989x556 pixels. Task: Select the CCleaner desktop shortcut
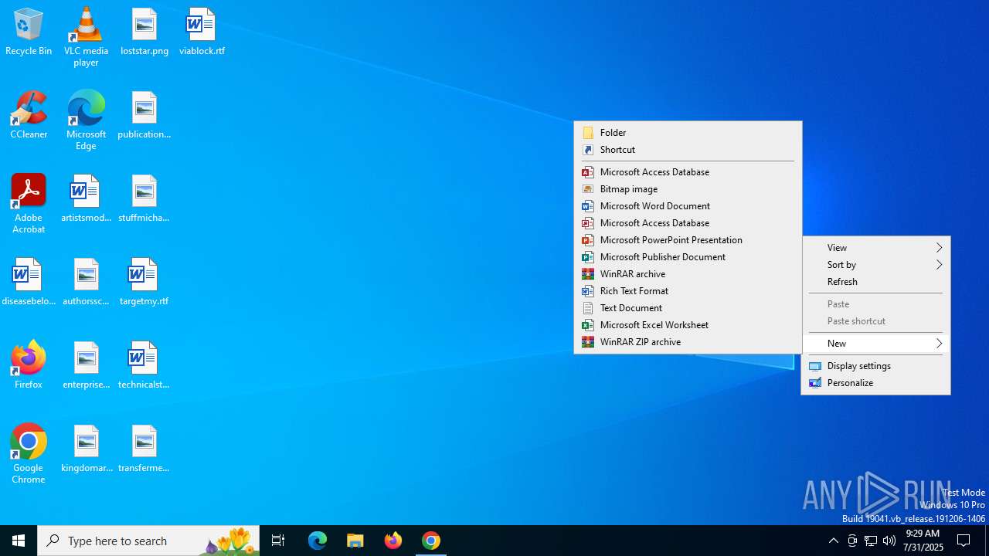pos(29,115)
